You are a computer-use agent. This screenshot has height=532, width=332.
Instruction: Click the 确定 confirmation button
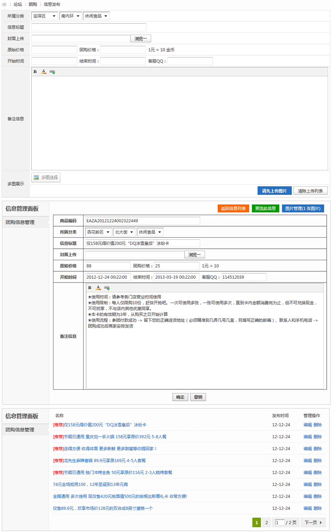[180, 397]
